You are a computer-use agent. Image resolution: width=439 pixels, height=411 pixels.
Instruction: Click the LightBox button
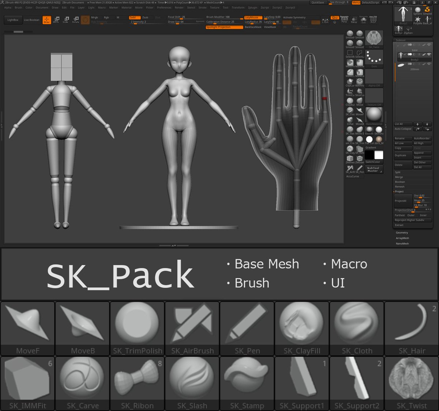pyautogui.click(x=13, y=20)
